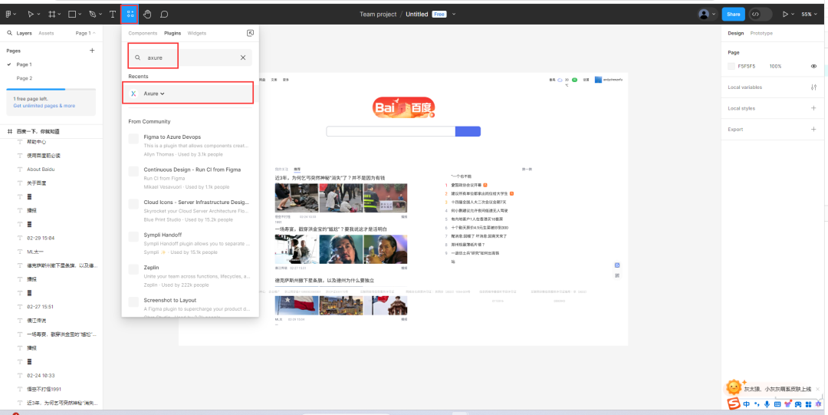Add a local style with plus

[813, 108]
